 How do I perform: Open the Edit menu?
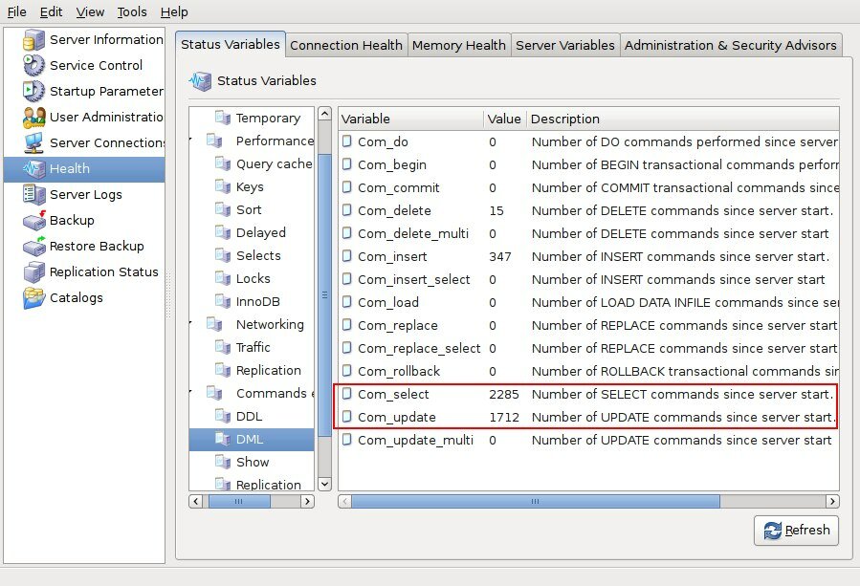[x=51, y=11]
